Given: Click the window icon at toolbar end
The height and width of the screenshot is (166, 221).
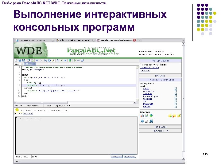Looking at the screenshot, I should 82,61.
